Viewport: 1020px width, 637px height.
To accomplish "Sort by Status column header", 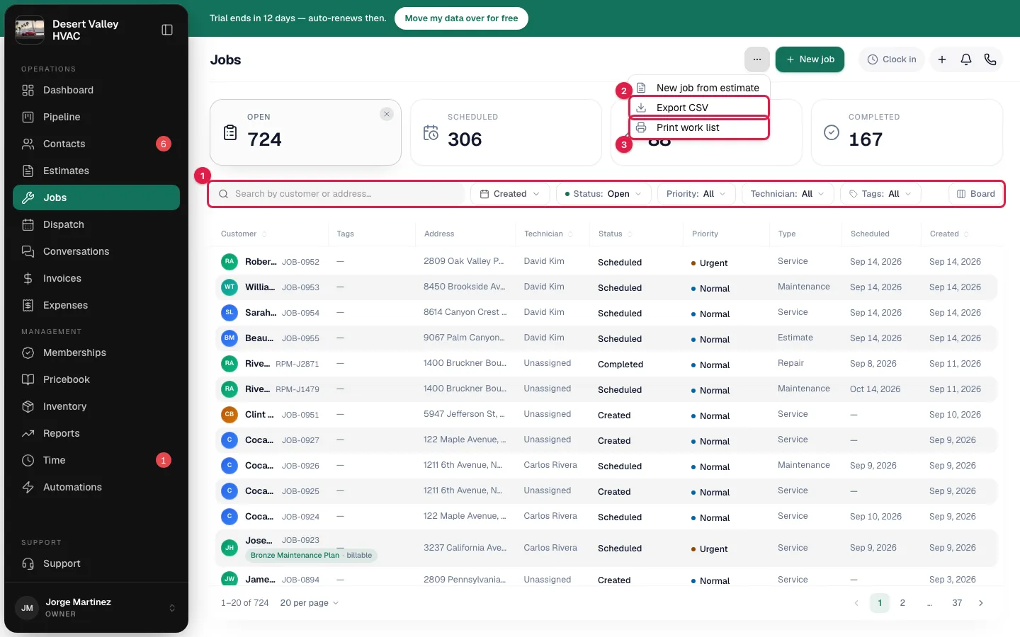I will (x=615, y=234).
